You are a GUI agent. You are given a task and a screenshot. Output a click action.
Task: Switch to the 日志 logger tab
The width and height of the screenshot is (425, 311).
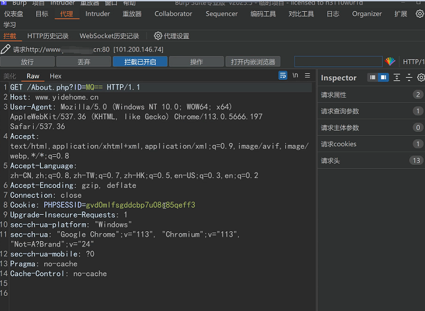tap(333, 14)
